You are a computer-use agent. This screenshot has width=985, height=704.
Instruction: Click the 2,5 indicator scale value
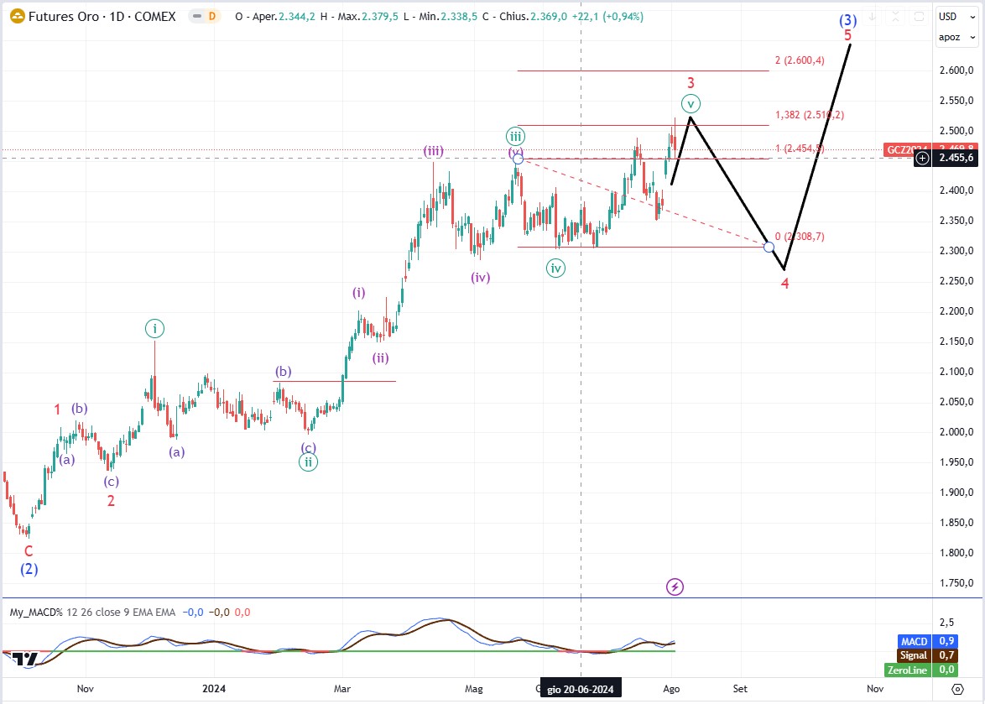coord(946,623)
